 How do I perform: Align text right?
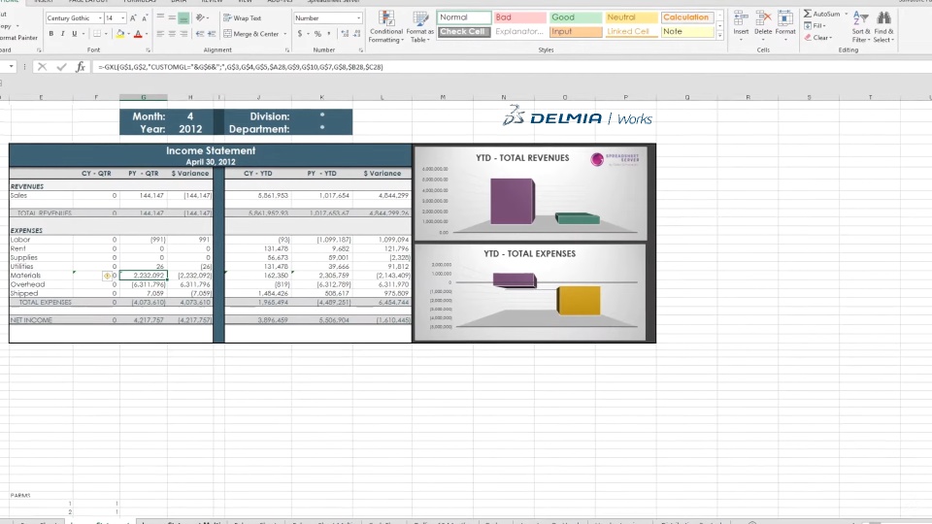point(183,34)
